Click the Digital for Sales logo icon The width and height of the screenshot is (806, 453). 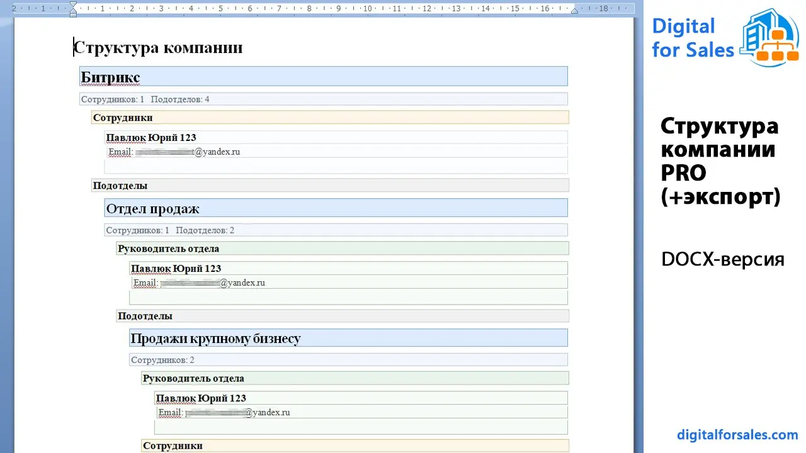tap(768, 36)
